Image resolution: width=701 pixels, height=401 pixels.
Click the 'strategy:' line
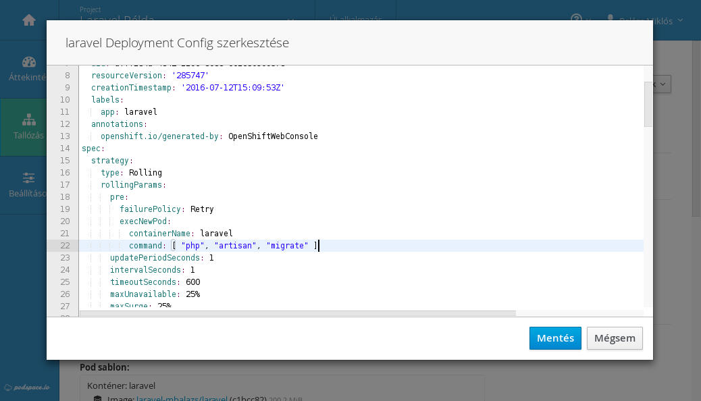tap(112, 161)
